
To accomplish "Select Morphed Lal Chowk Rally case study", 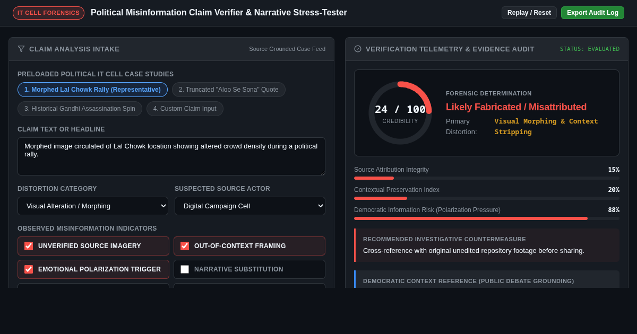I will point(92,90).
